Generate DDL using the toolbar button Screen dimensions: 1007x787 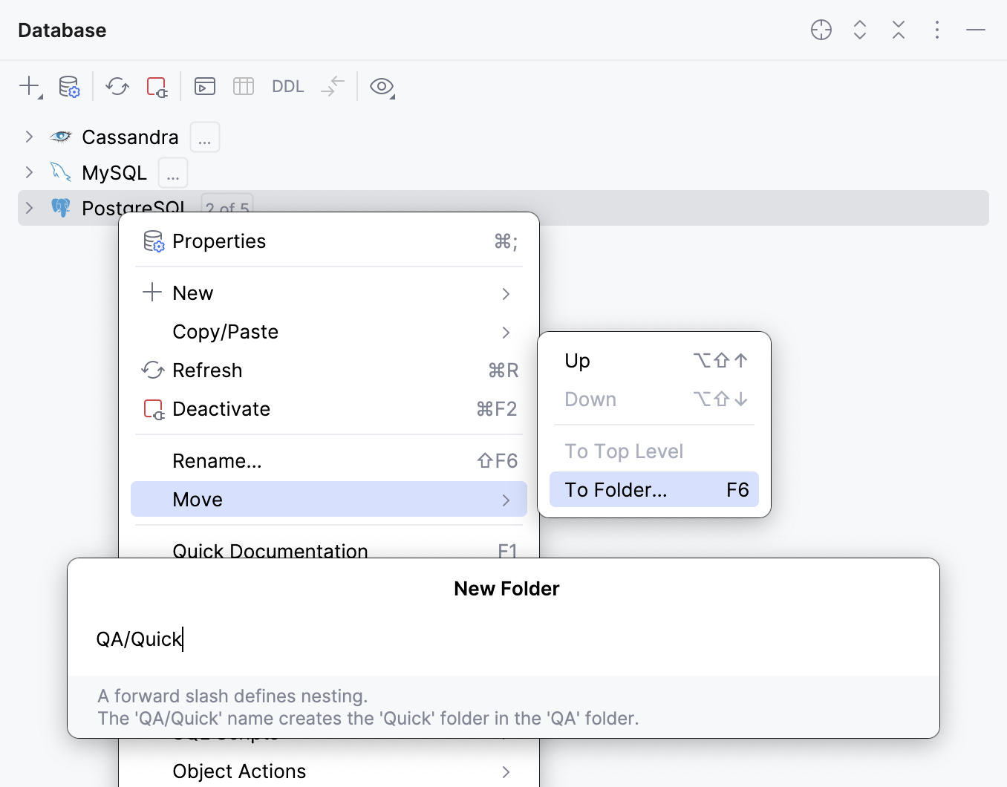click(x=287, y=86)
